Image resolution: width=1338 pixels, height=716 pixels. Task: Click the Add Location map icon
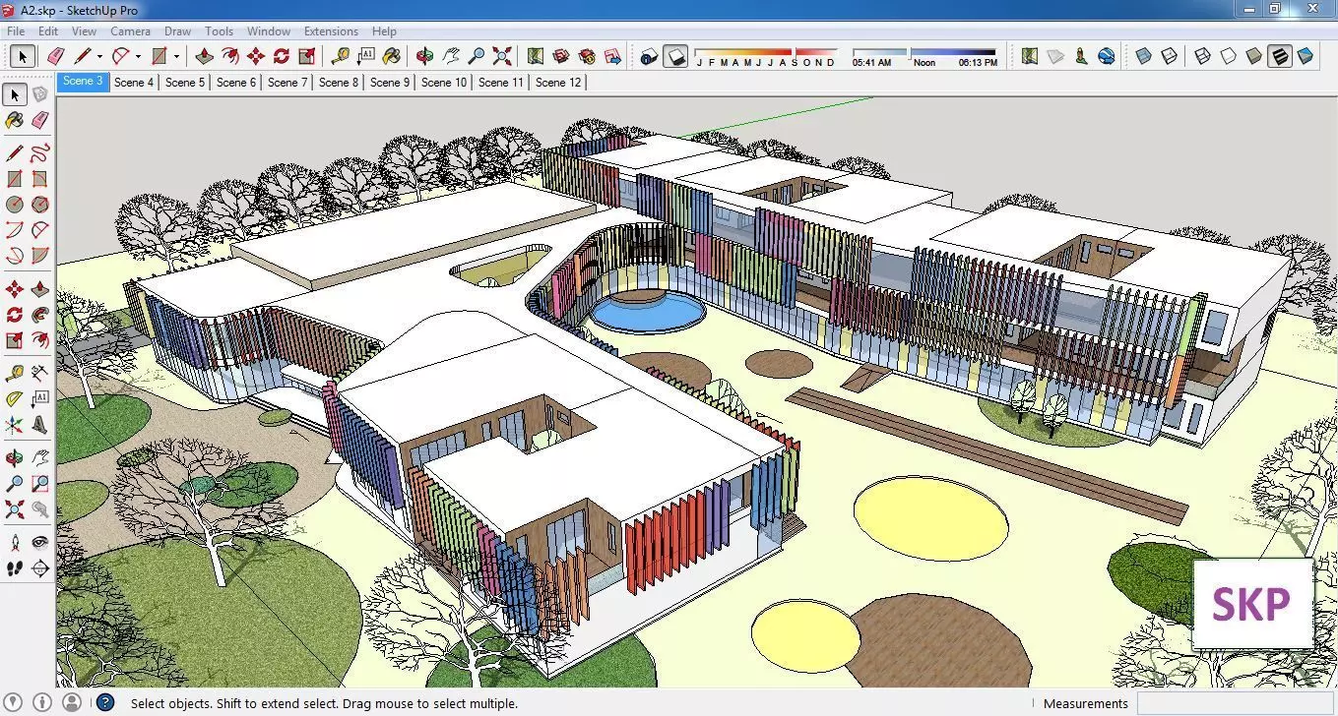coord(536,56)
